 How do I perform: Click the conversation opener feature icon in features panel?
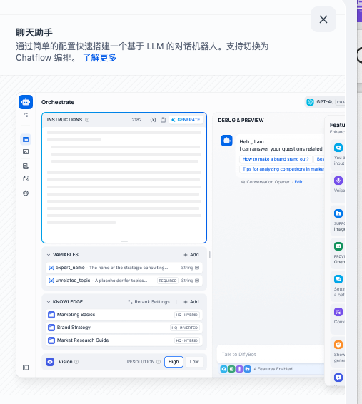[x=338, y=148]
